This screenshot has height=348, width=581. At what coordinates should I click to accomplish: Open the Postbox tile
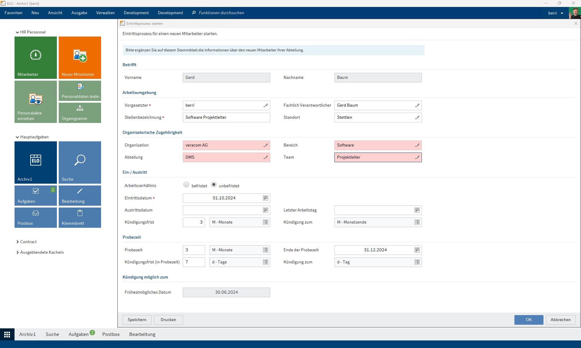pos(36,218)
